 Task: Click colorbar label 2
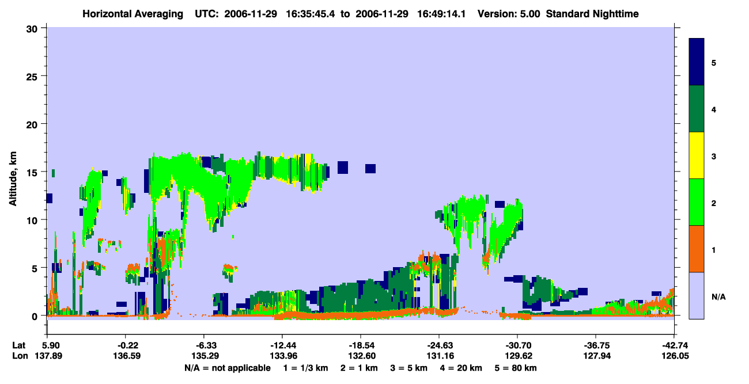(x=714, y=203)
